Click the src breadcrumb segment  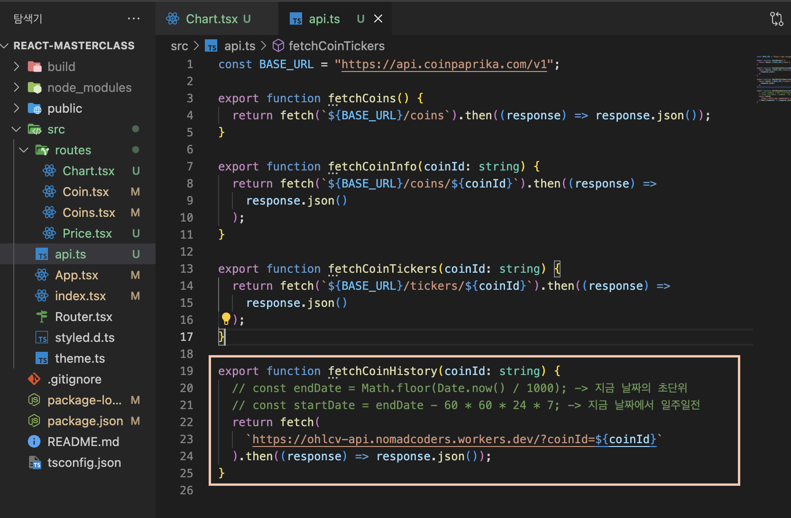[x=179, y=46]
